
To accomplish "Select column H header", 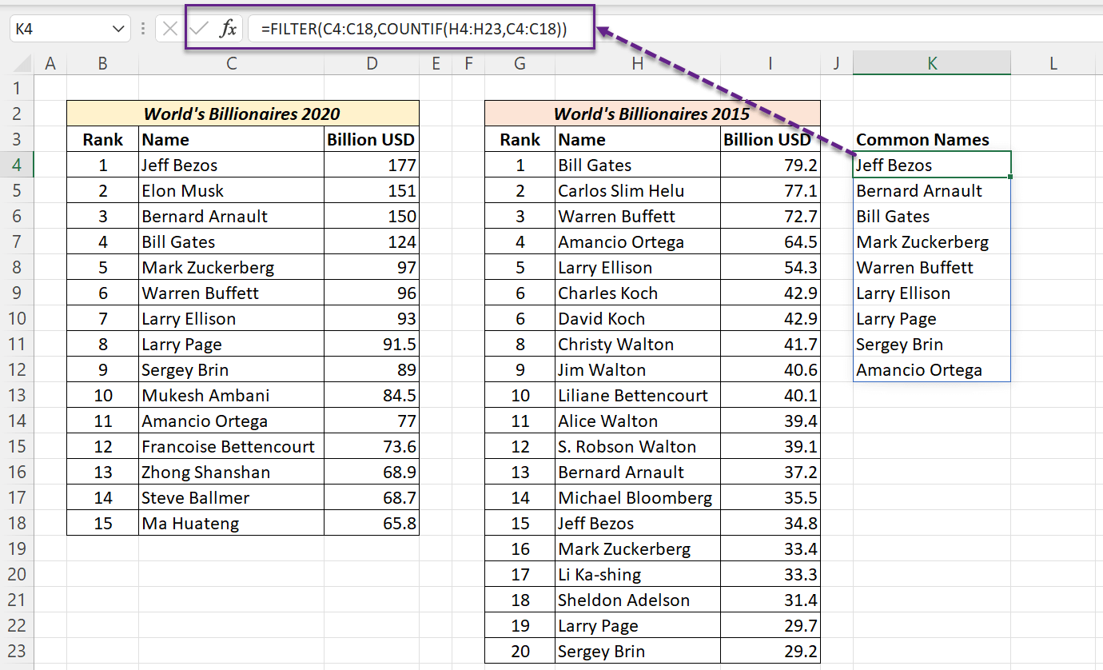I will 638,63.
